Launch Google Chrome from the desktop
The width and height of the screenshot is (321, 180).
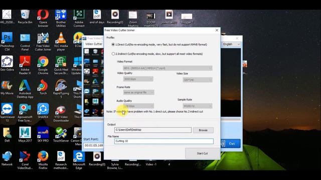[x=43, y=65]
